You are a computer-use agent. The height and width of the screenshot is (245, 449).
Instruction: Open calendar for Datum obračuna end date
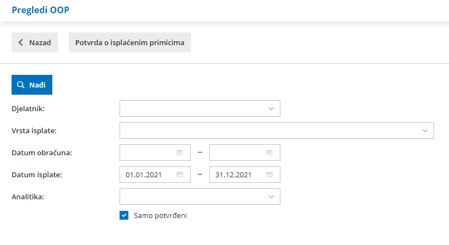269,153
